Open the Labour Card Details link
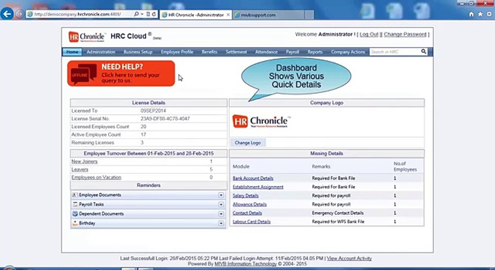This screenshot has width=495, height=270. 251,222
